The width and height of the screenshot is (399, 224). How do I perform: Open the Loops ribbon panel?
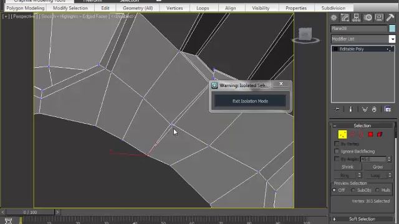[203, 8]
